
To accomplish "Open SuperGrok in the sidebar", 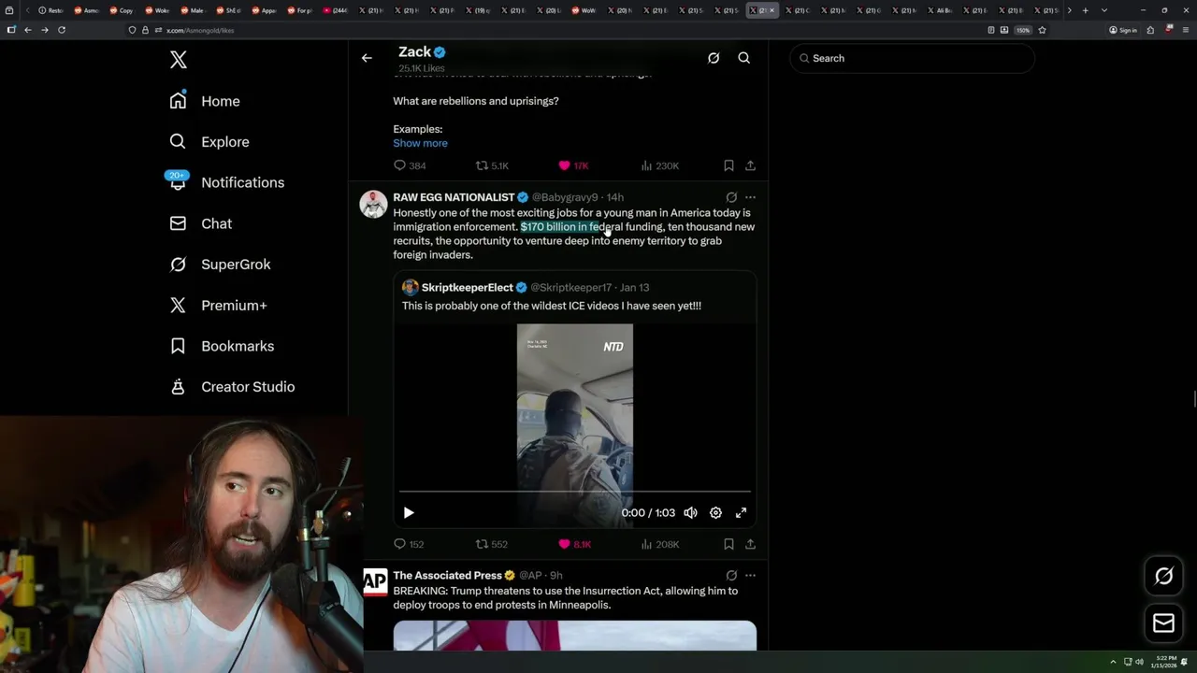I will [x=221, y=265].
